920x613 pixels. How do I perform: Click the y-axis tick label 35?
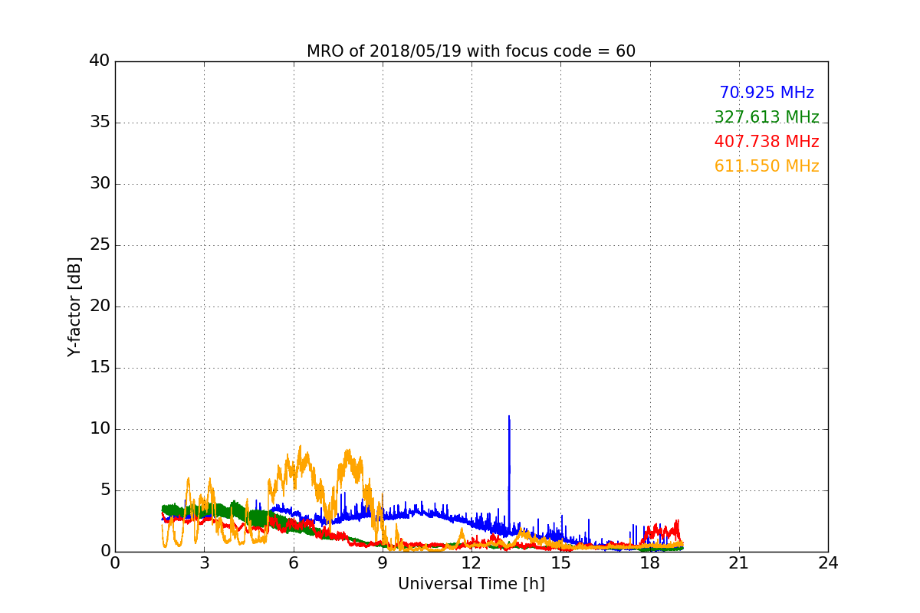click(x=100, y=123)
